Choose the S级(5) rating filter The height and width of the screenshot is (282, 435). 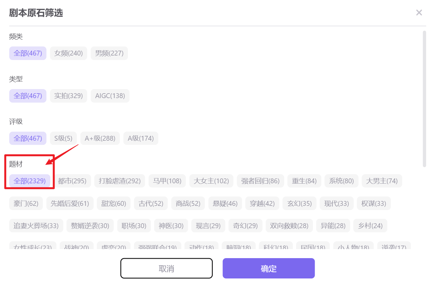(x=63, y=138)
